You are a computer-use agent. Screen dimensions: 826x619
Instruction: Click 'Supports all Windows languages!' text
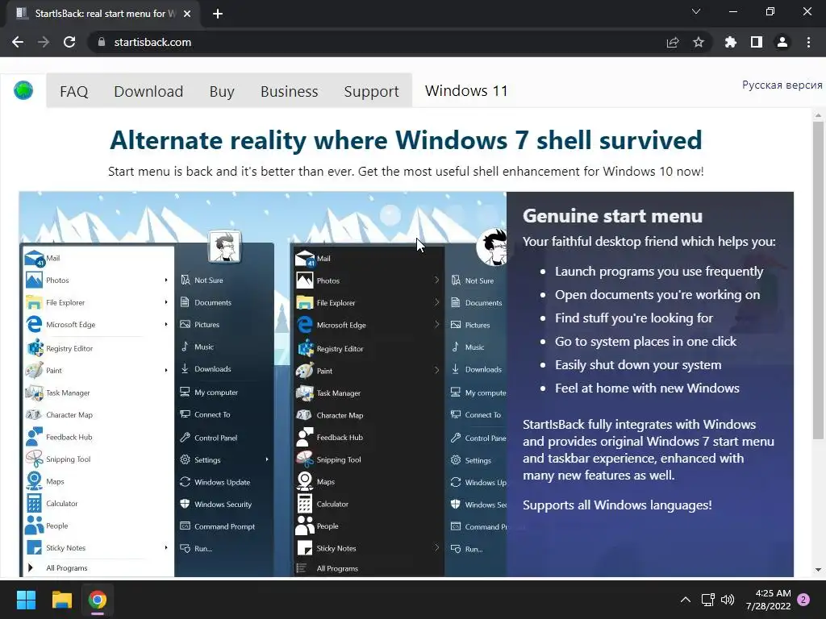[x=617, y=505]
